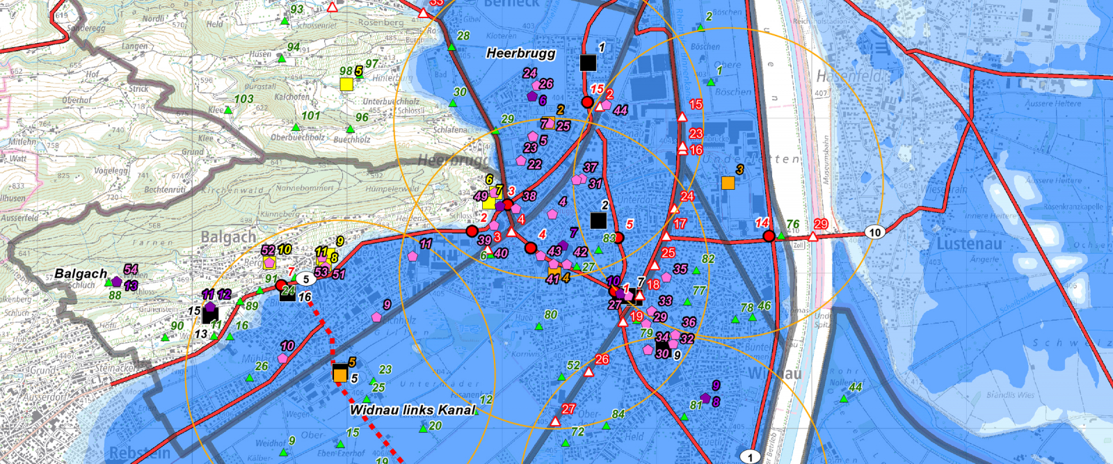Select the orange square marker labeled 3
Viewport: 1113px width, 464px height.
pos(728,183)
